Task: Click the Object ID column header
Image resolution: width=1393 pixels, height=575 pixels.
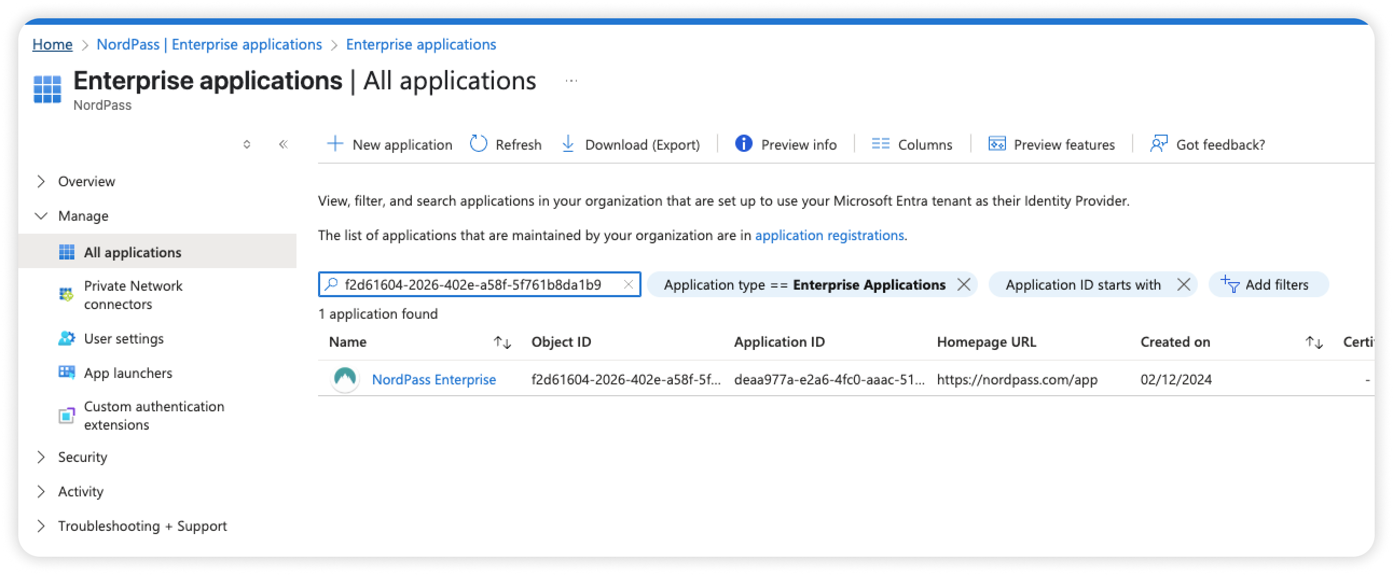Action: point(561,342)
